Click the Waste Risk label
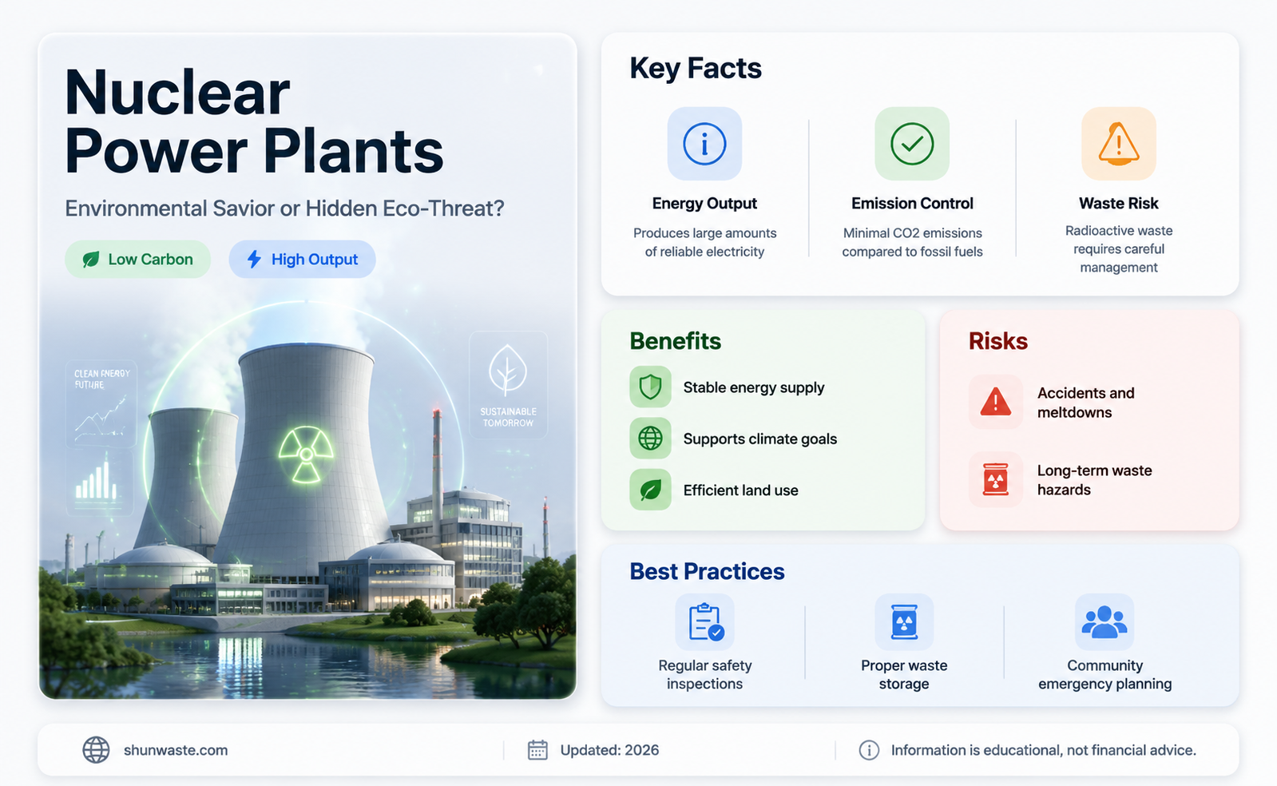The height and width of the screenshot is (786, 1277). pos(1118,204)
